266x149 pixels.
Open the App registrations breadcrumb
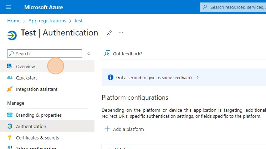tap(47, 21)
